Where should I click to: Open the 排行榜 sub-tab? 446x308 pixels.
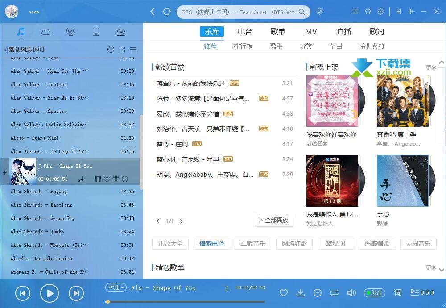(243, 46)
